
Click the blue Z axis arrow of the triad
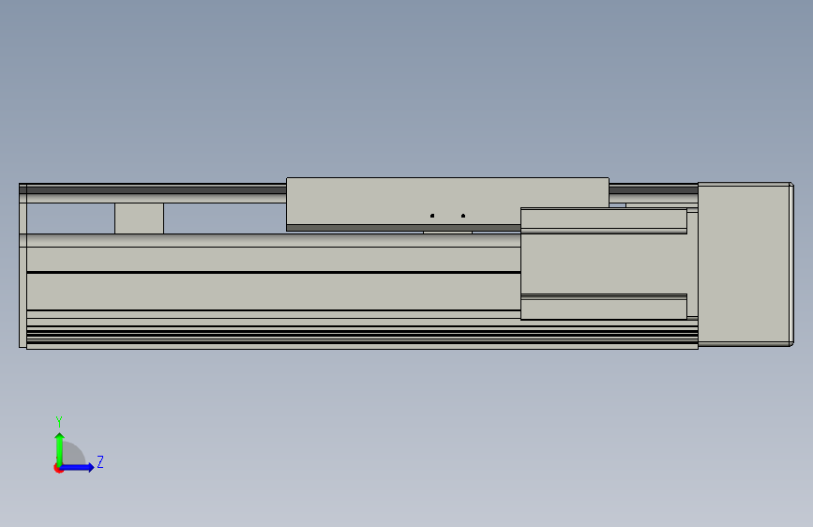(77, 467)
